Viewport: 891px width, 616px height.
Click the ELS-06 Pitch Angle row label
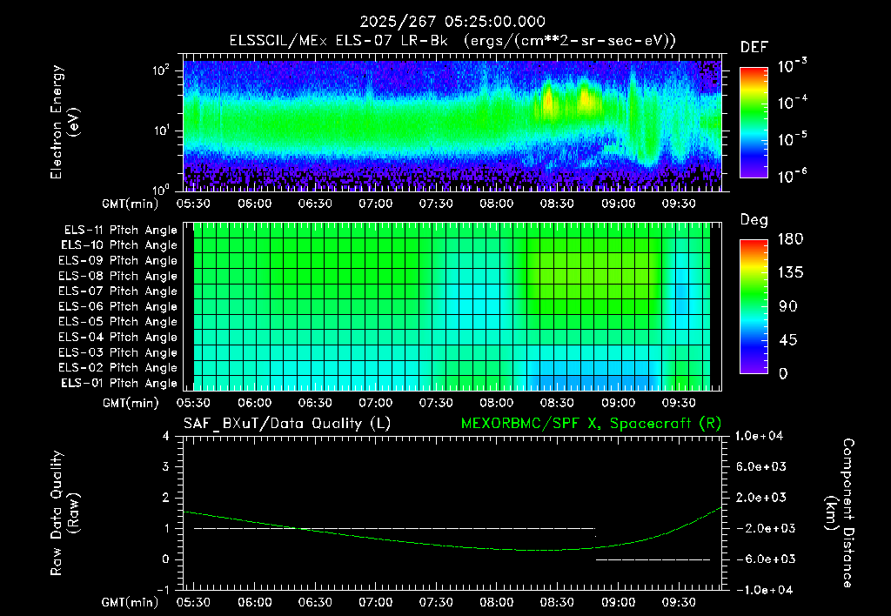pos(118,306)
